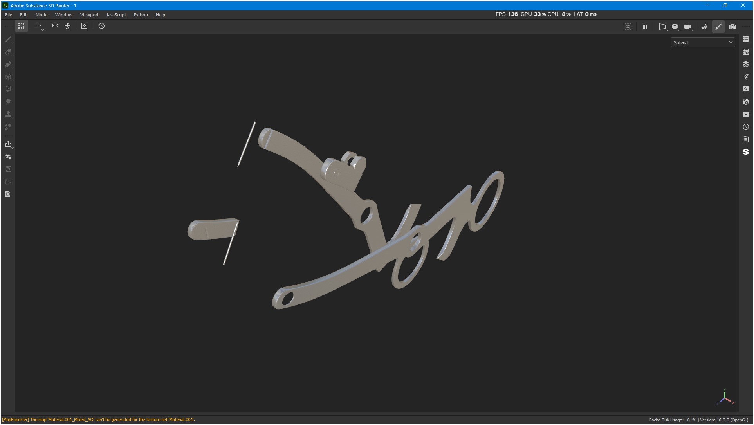Select the Polygon Fill cube tool

(8, 77)
